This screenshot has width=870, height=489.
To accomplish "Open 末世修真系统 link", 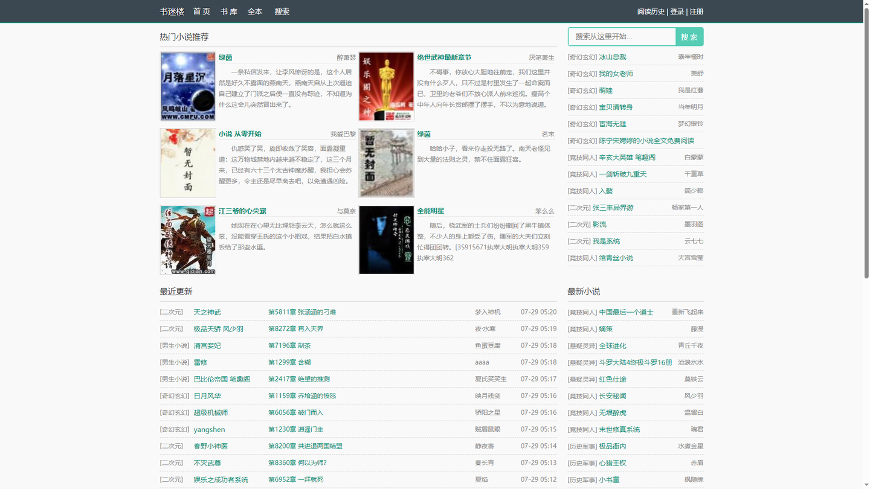I will pyautogui.click(x=619, y=430).
